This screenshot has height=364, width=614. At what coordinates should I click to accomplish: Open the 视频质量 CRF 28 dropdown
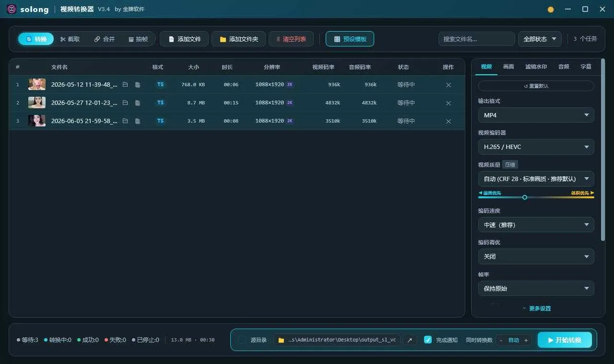(536, 179)
